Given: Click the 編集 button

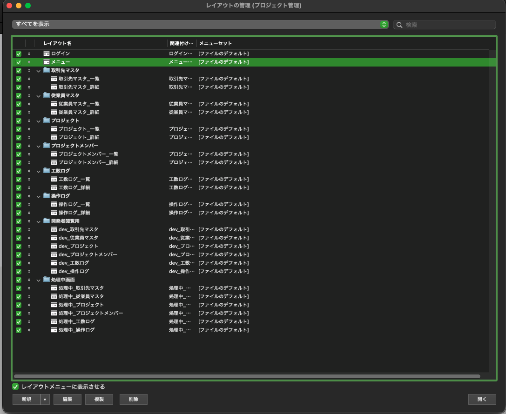Looking at the screenshot, I should point(67,399).
